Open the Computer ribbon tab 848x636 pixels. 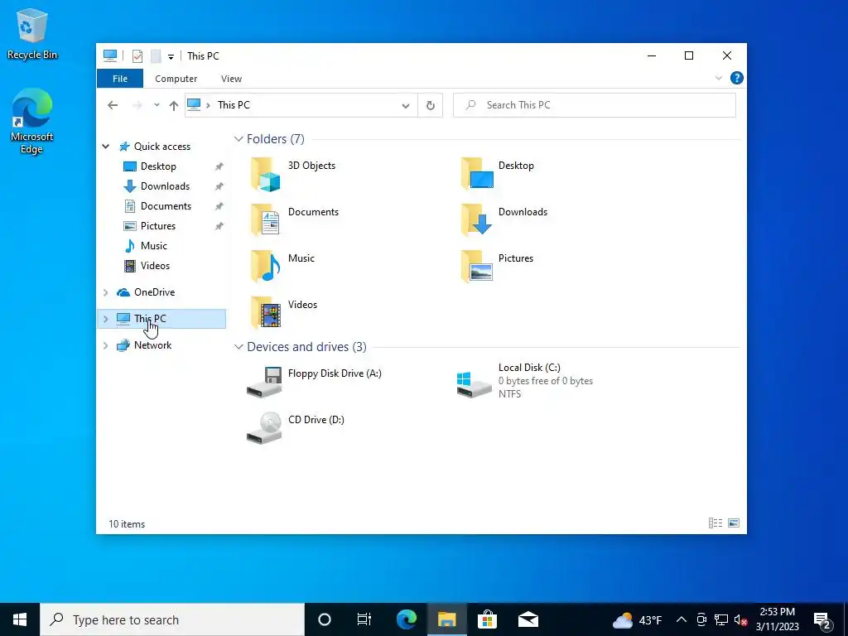coord(176,79)
